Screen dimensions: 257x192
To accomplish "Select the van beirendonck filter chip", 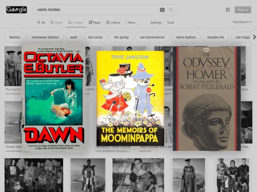I will [152, 37].
